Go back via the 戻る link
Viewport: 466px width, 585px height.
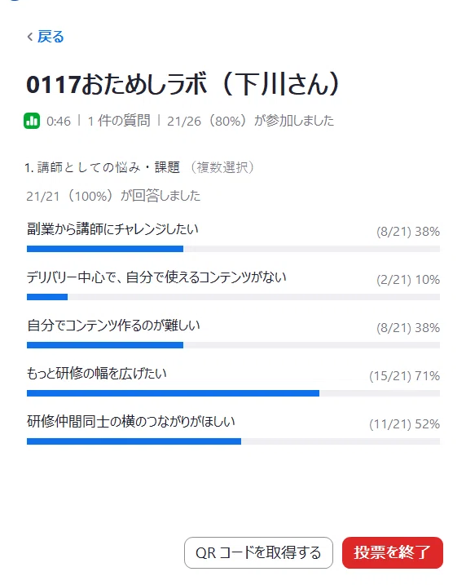point(51,37)
